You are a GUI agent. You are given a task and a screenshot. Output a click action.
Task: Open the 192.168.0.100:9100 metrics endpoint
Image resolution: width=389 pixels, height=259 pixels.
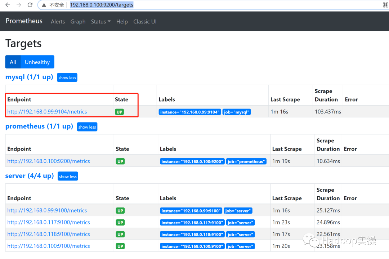49,246
